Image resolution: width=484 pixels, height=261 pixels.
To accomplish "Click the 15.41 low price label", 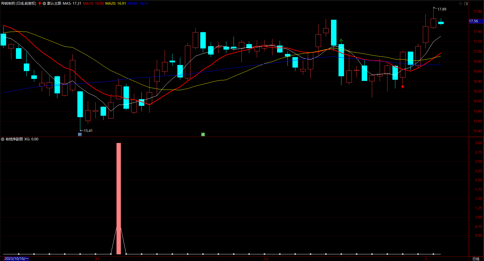I will 88,131.
